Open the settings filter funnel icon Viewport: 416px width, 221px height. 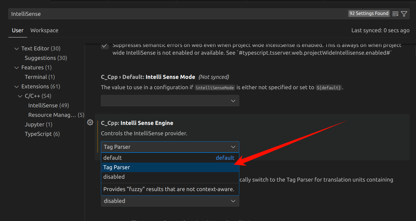[x=404, y=14]
